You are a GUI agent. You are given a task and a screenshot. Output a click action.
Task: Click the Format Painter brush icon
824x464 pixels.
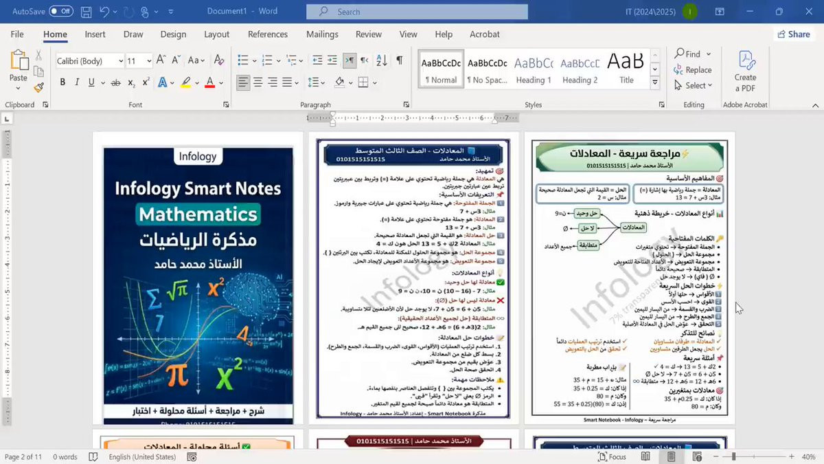(38, 88)
